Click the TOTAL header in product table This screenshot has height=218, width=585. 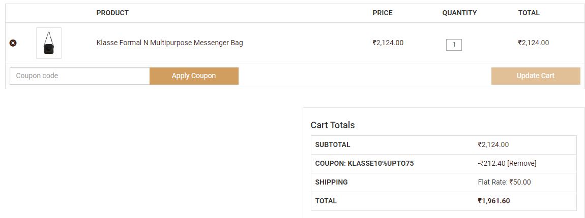529,13
